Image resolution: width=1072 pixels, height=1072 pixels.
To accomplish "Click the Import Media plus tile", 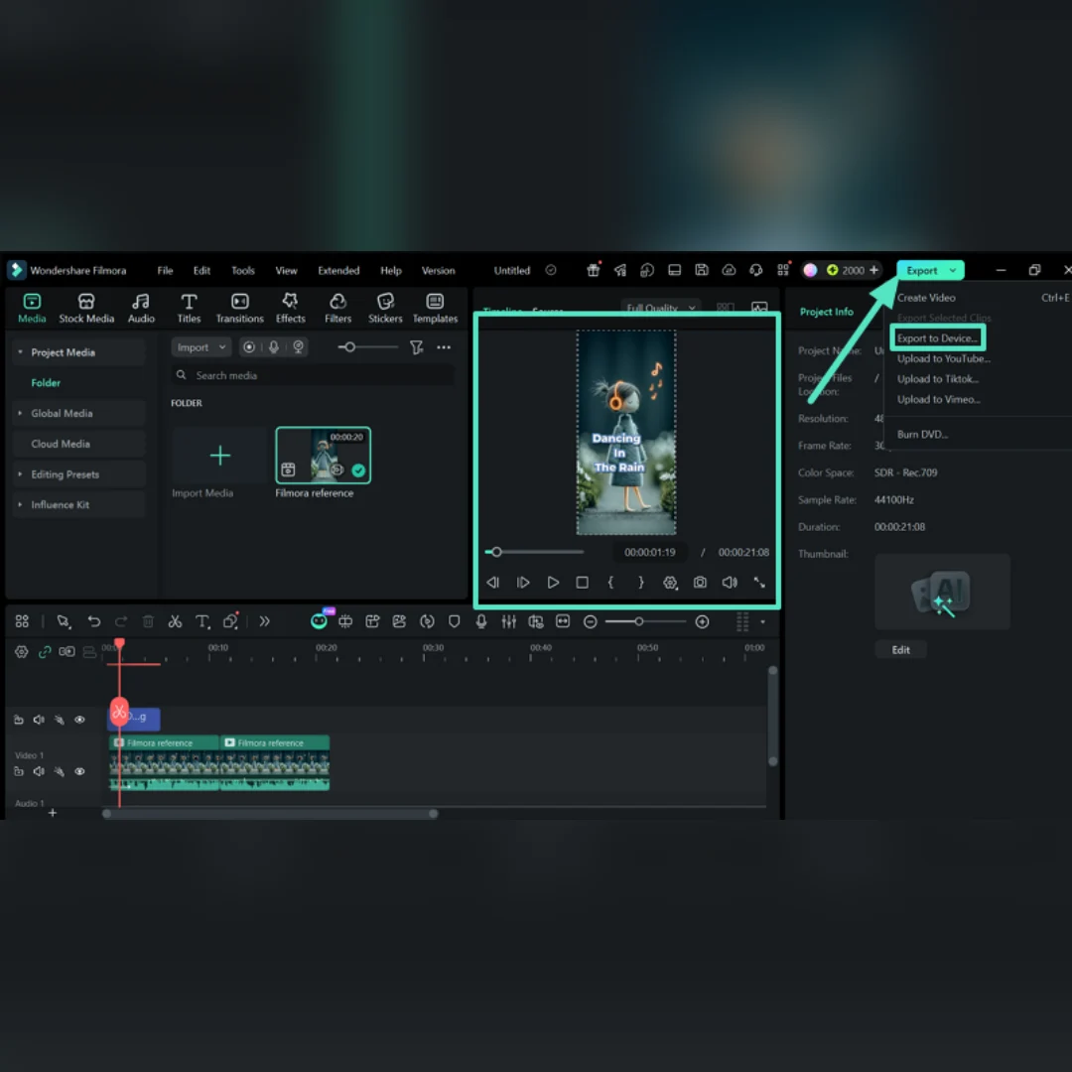I will 219,456.
